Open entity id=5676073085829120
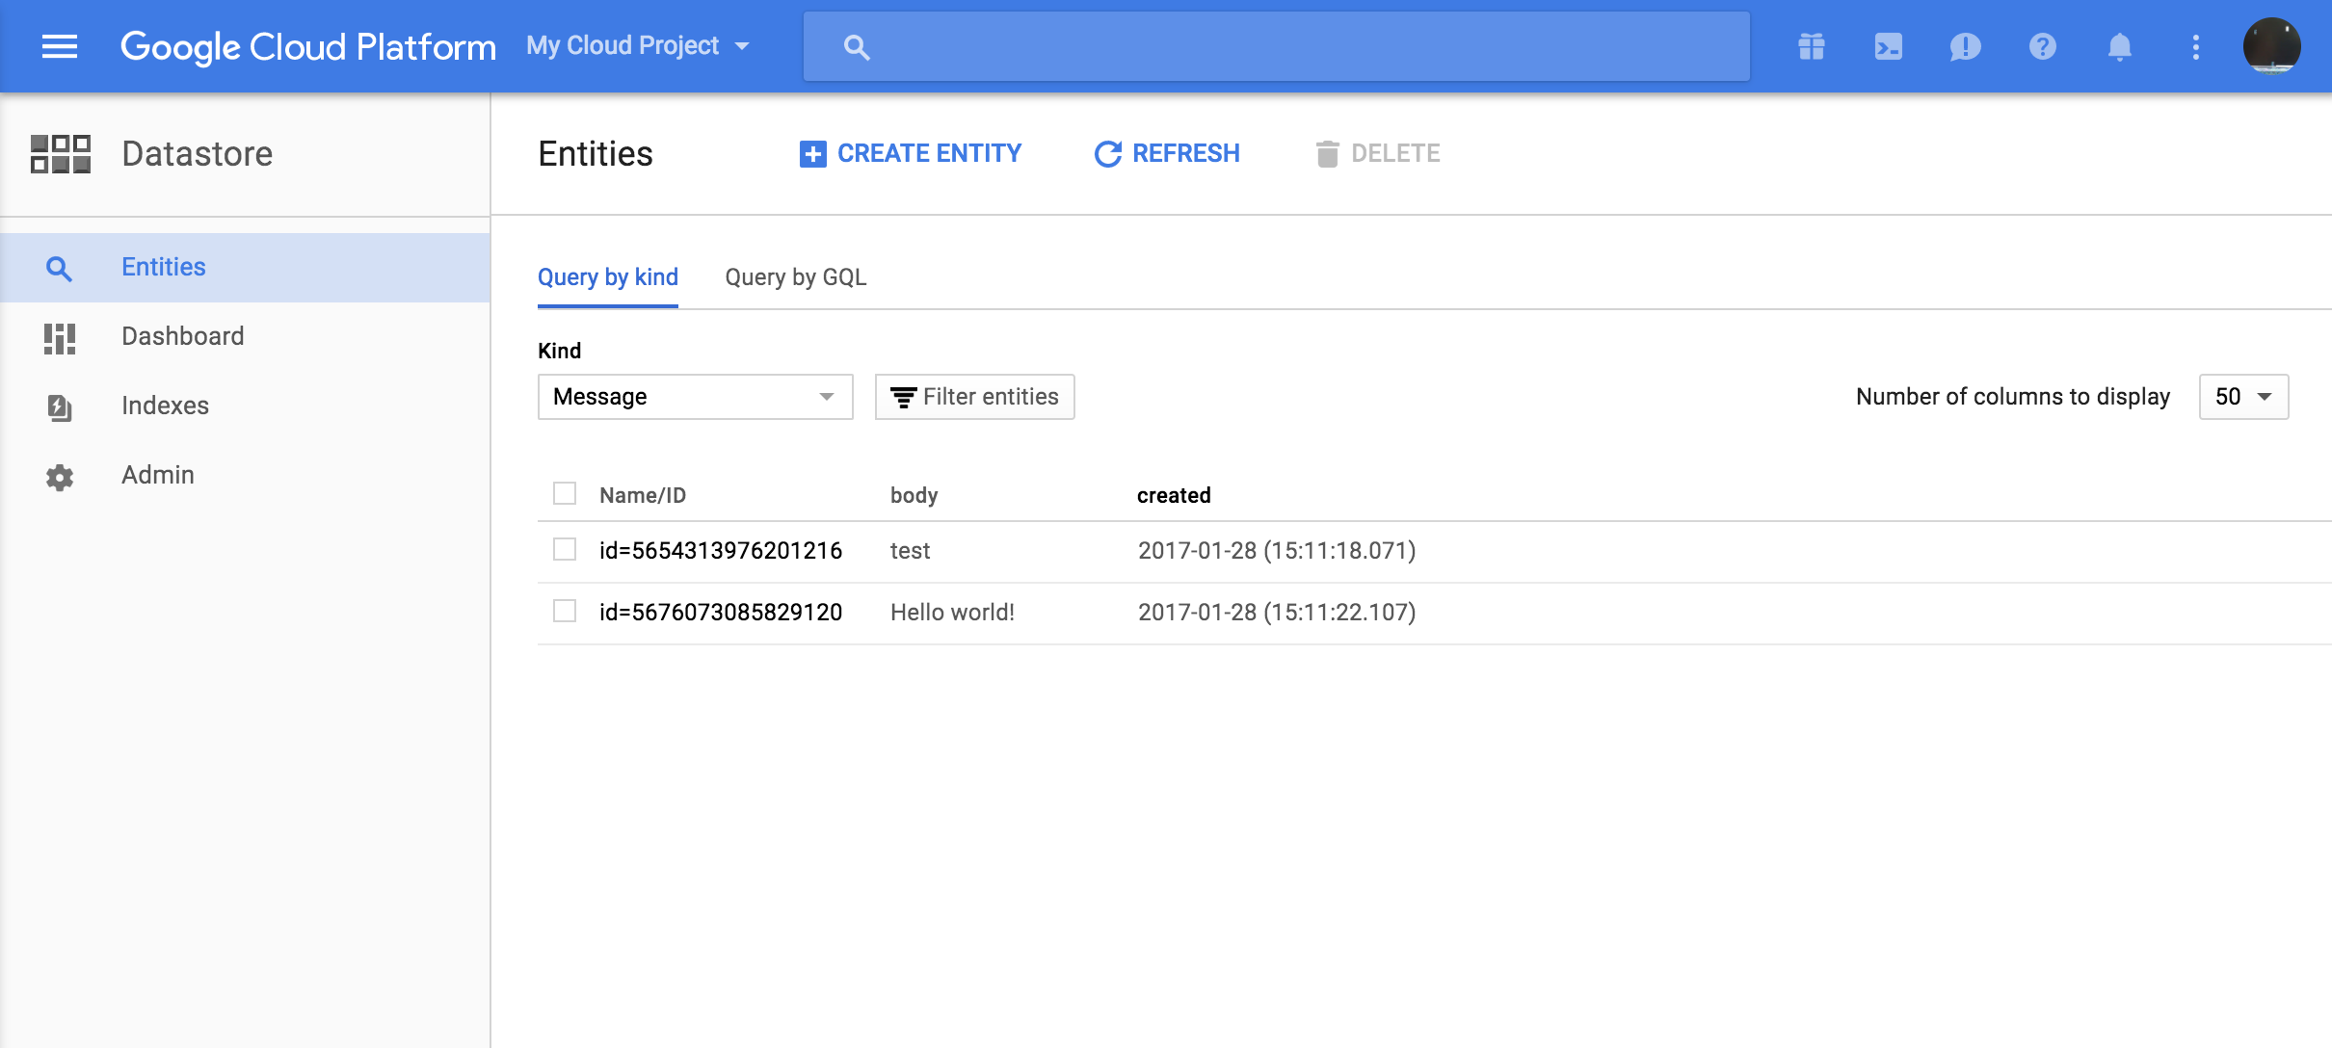The width and height of the screenshot is (2332, 1048). pos(721,613)
